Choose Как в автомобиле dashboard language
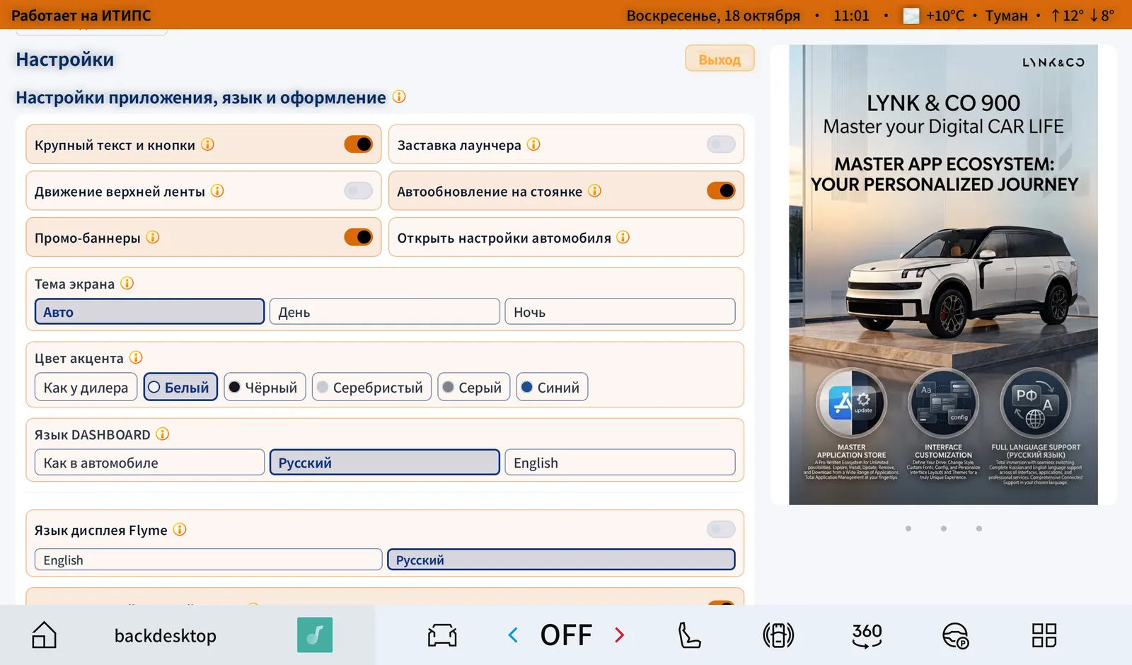 149,463
